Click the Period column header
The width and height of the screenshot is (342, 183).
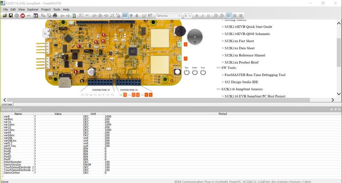pos(223,114)
